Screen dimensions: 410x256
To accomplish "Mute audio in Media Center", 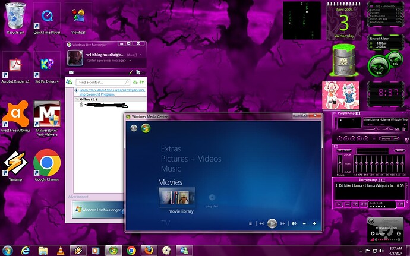I will (294, 223).
